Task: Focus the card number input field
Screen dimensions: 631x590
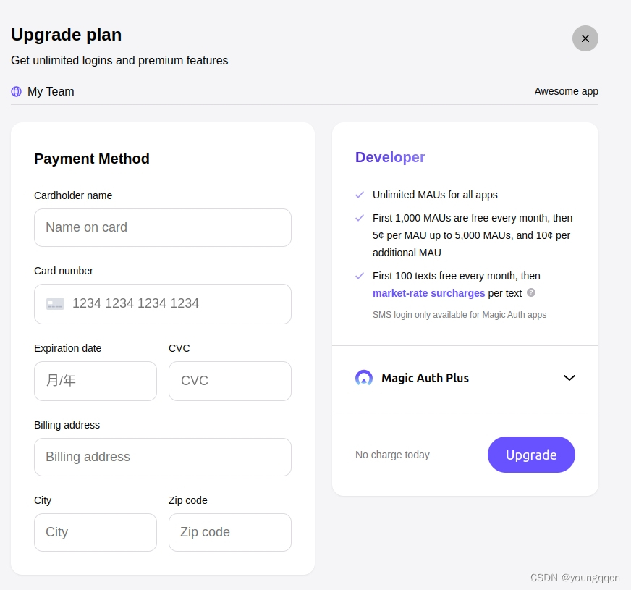Action: (x=163, y=304)
